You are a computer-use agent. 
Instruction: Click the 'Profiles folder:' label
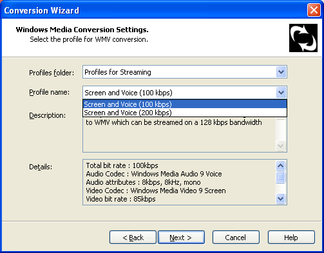click(x=52, y=73)
